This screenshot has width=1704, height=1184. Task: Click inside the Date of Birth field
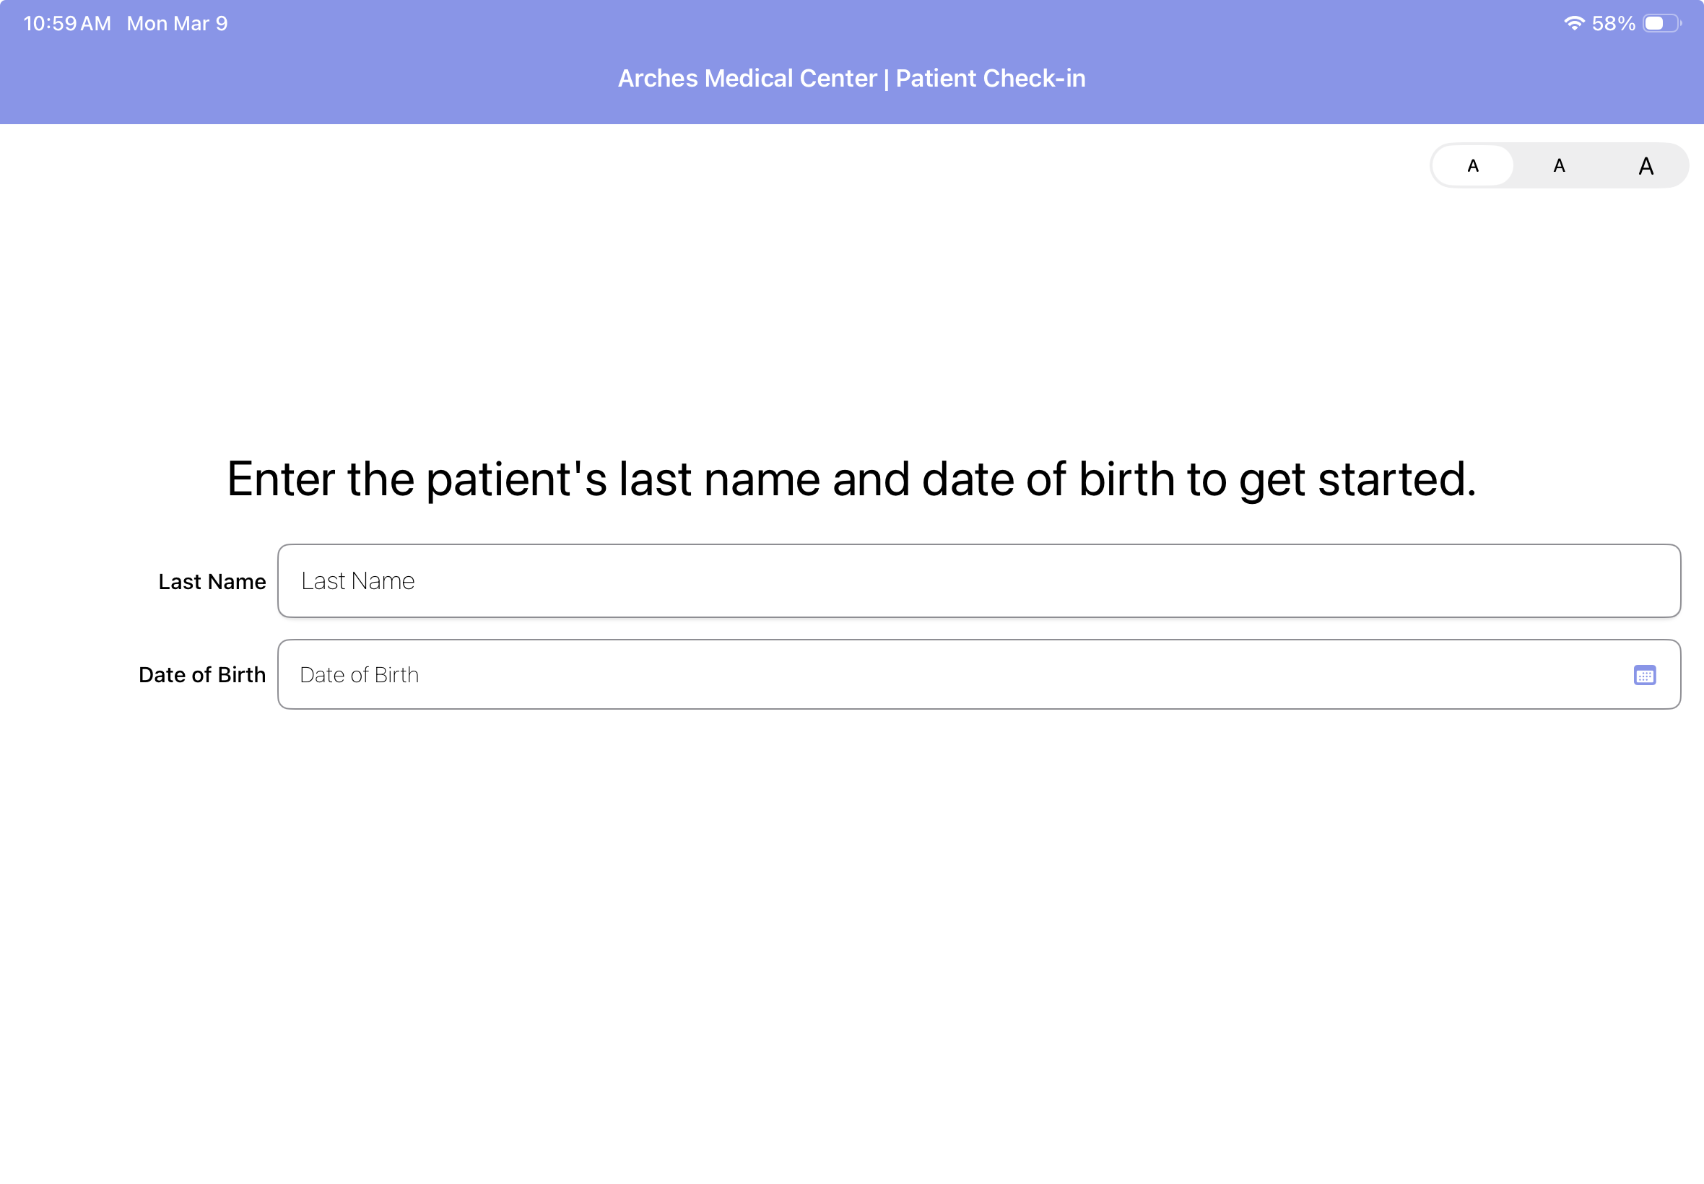click(x=949, y=674)
